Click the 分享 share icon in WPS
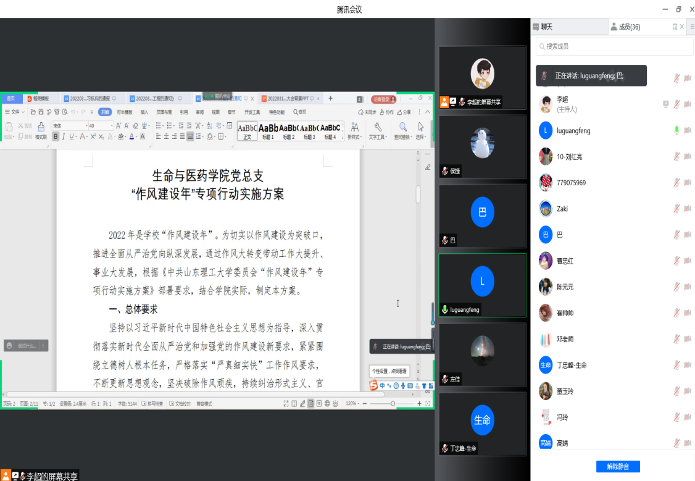The width and height of the screenshot is (695, 481). pyautogui.click(x=404, y=112)
